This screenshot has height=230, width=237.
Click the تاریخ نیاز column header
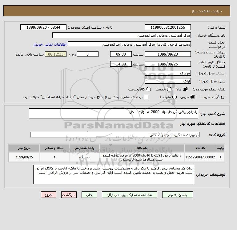[x=24, y=148]
